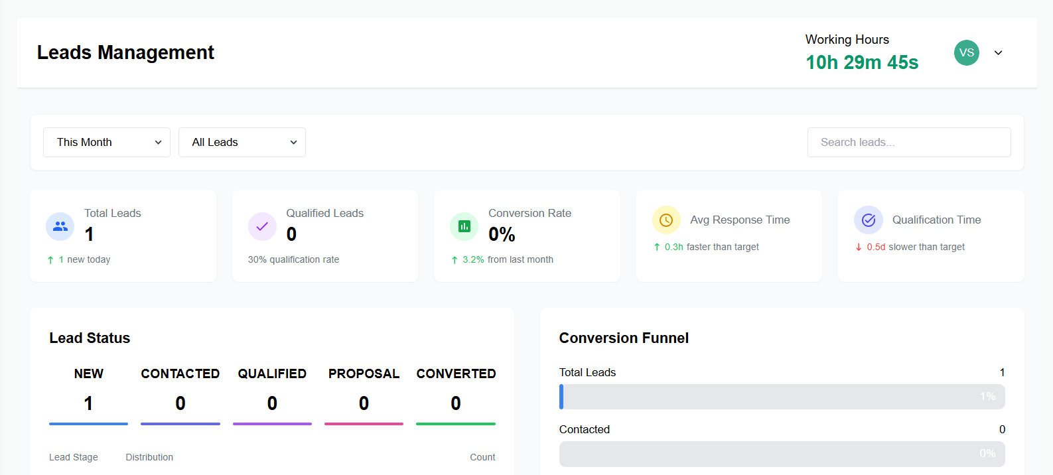The width and height of the screenshot is (1053, 475).
Task: Open the This Month period dropdown
Action: click(x=107, y=143)
